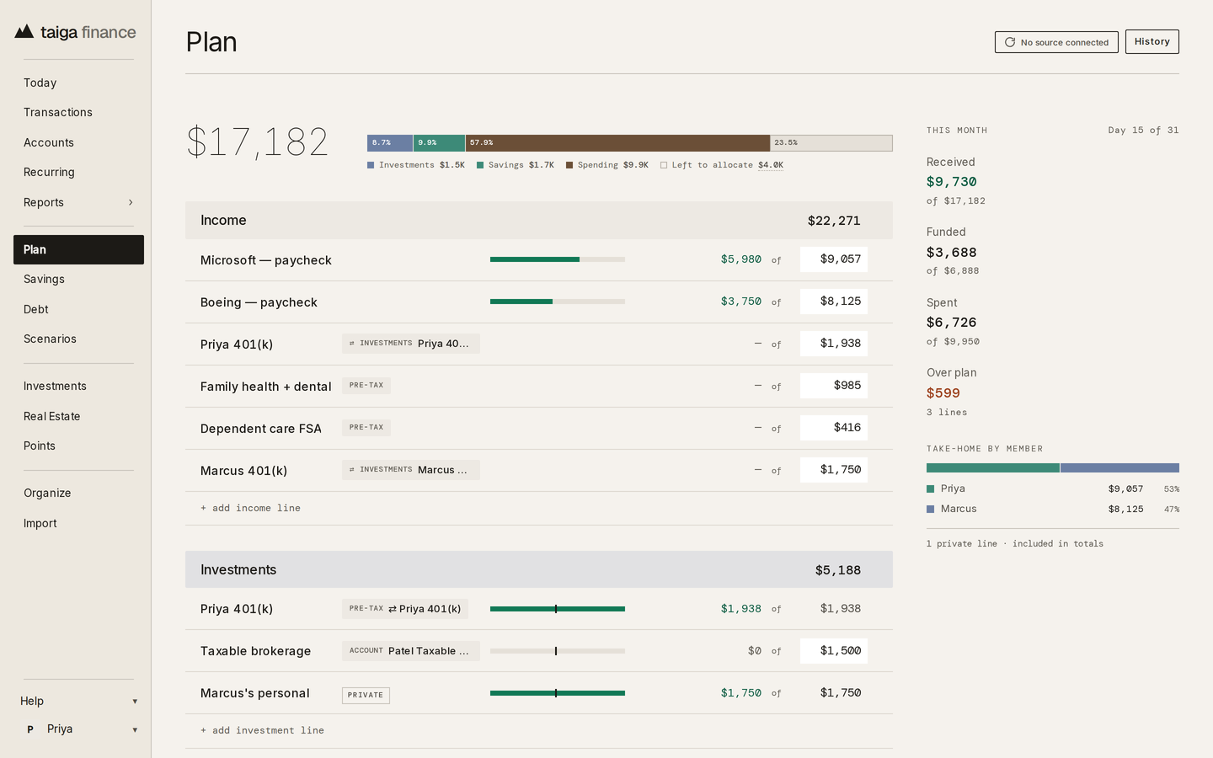This screenshot has width=1213, height=758.
Task: Open the Help dropdown arrow
Action: pos(135,702)
